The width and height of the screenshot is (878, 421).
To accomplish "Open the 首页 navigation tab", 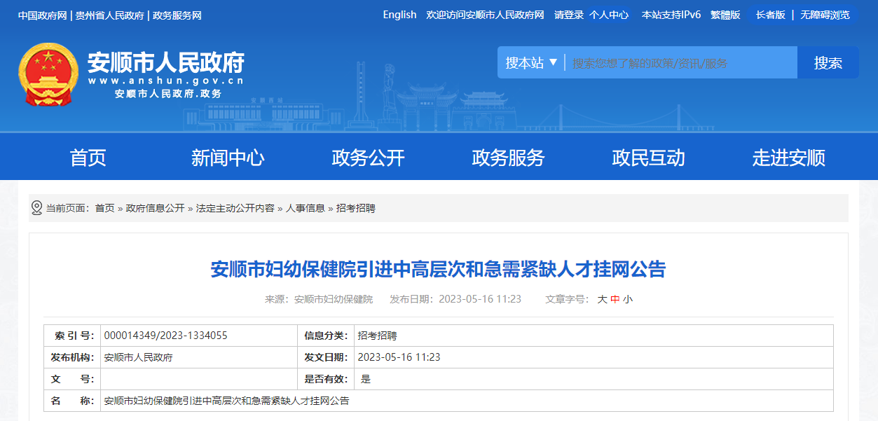I will click(88, 158).
